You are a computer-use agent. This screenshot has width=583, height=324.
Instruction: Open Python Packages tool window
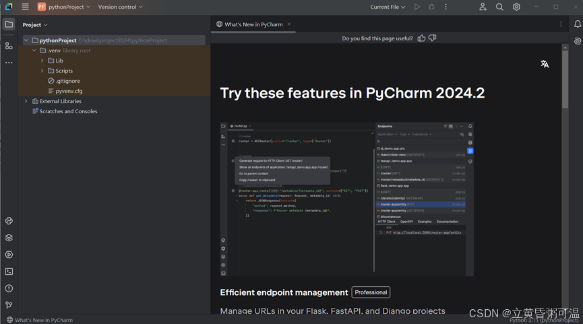(9, 221)
